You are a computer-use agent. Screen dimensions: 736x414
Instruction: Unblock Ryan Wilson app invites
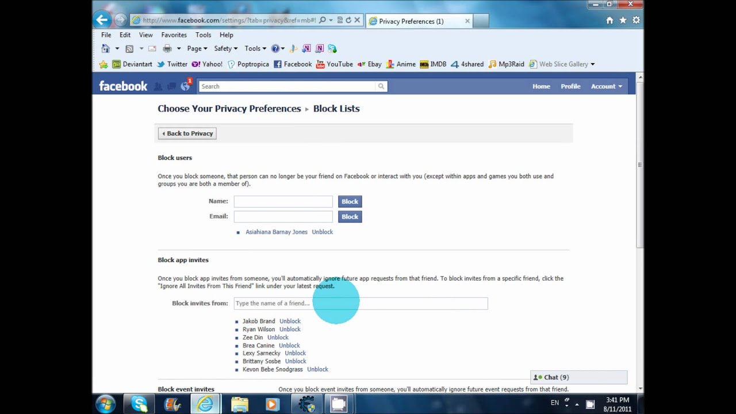click(290, 329)
